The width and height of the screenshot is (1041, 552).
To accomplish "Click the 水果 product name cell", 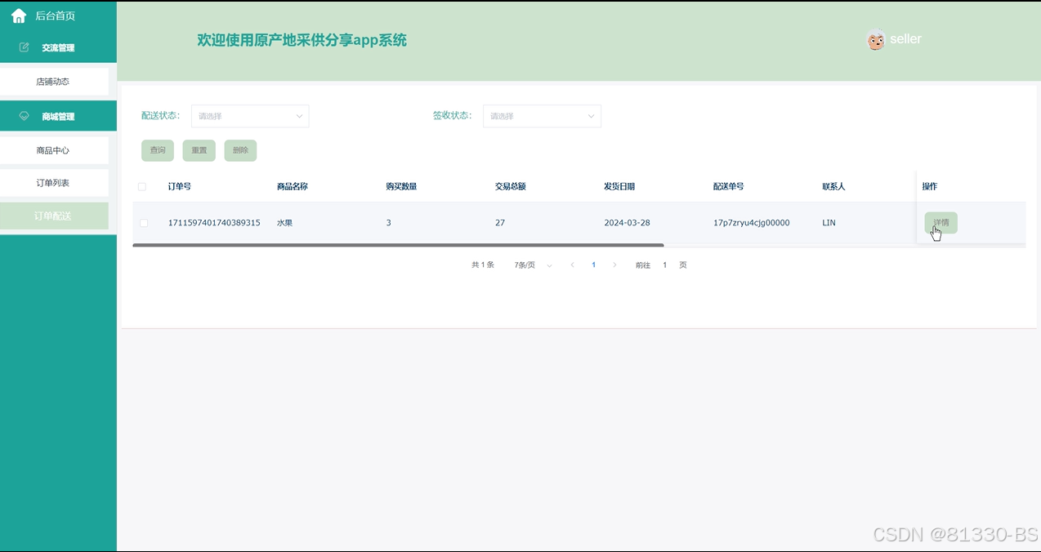I will point(284,223).
